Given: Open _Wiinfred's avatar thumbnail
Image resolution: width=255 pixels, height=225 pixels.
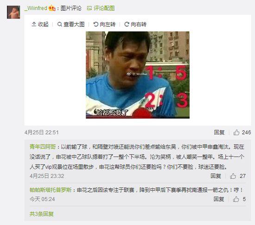Looking at the screenshot, I should pos(13,12).
